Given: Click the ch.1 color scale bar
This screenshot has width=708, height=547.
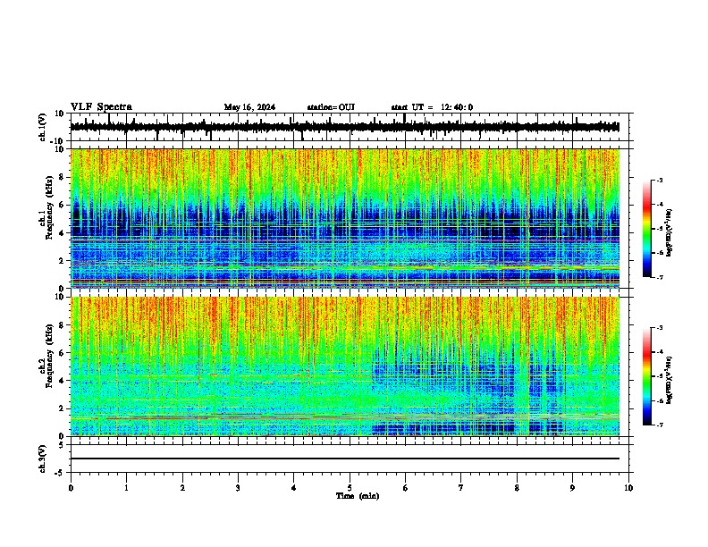Looking at the screenshot, I should (646, 229).
